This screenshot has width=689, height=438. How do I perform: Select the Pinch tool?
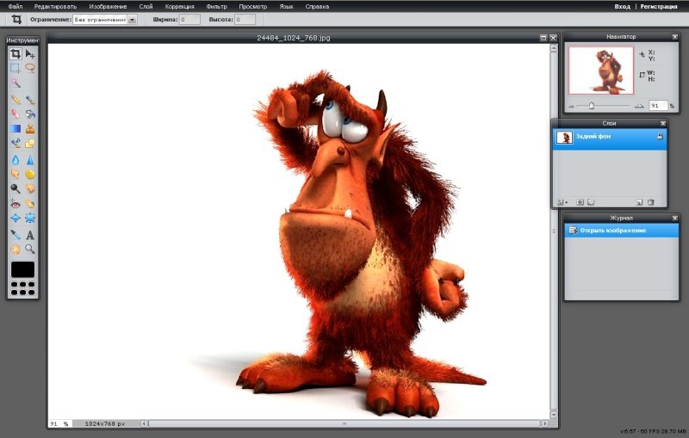30,218
